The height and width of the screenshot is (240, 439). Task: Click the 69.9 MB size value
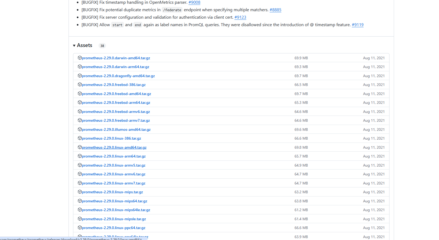click(x=301, y=58)
